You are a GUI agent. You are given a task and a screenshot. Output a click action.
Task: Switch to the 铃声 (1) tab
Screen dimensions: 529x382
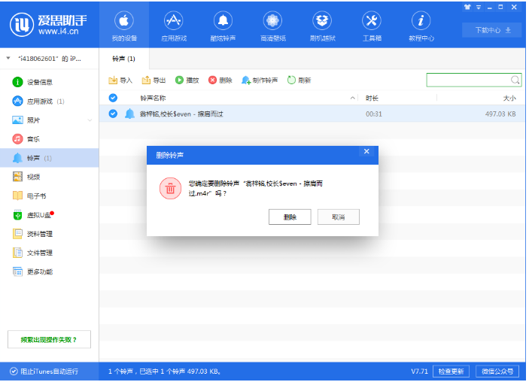click(123, 58)
